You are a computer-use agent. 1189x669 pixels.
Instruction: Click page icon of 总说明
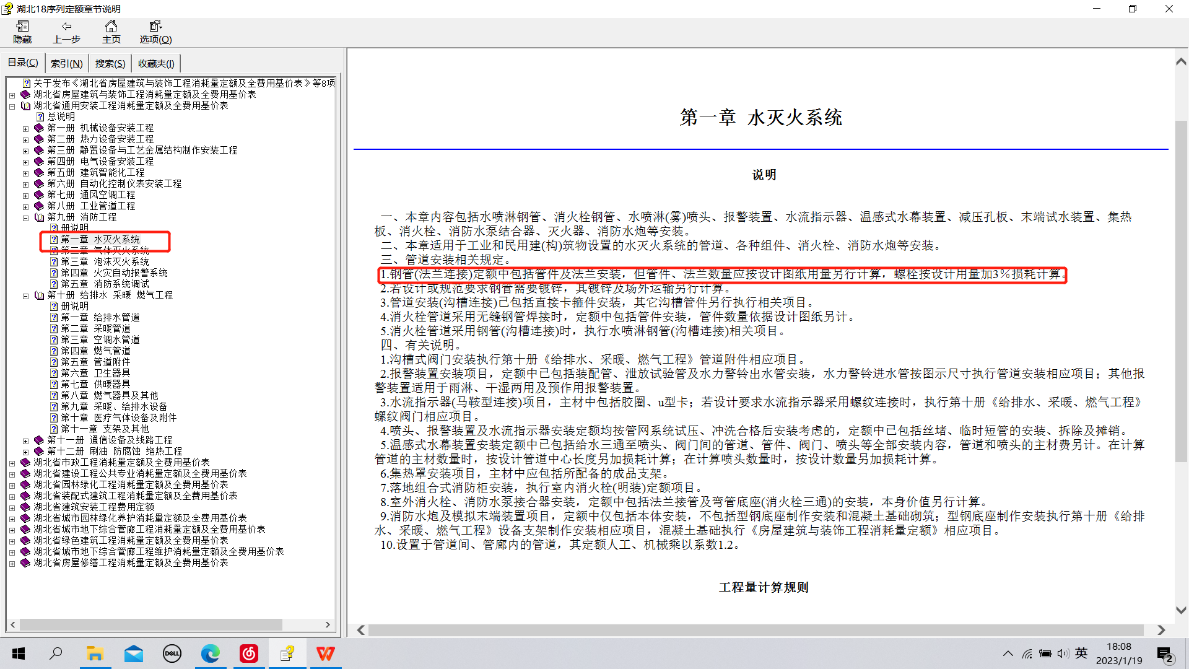(x=40, y=116)
